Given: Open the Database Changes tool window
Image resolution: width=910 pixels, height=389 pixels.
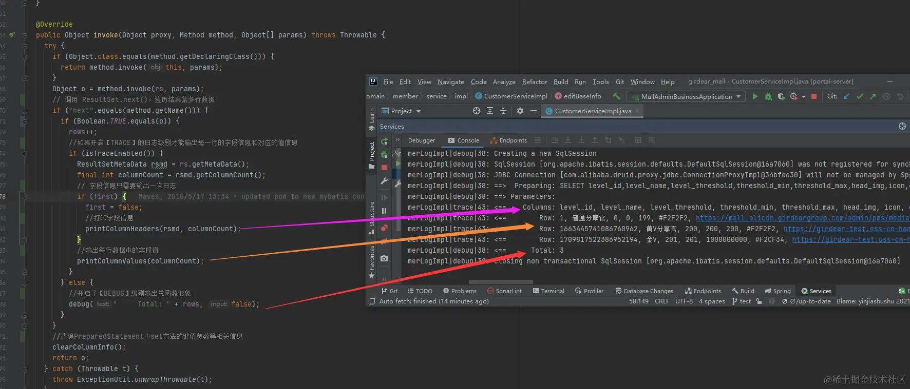Looking at the screenshot, I should [x=644, y=291].
